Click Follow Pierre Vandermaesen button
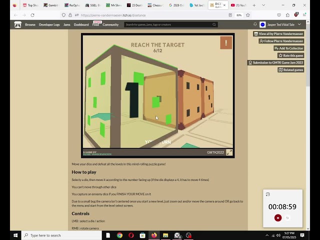320x240 pixels. 281,41
